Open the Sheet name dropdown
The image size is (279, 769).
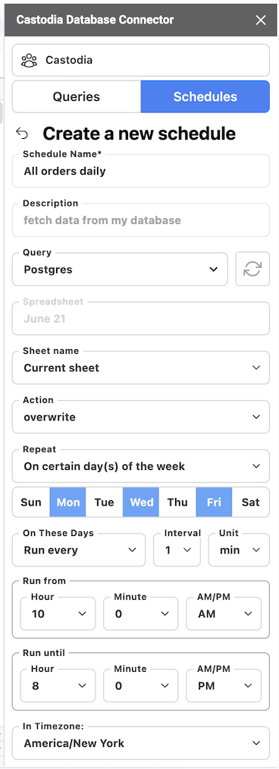click(x=141, y=368)
